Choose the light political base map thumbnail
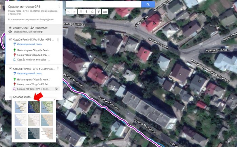The height and width of the screenshot is (147, 237). tap(20, 120)
